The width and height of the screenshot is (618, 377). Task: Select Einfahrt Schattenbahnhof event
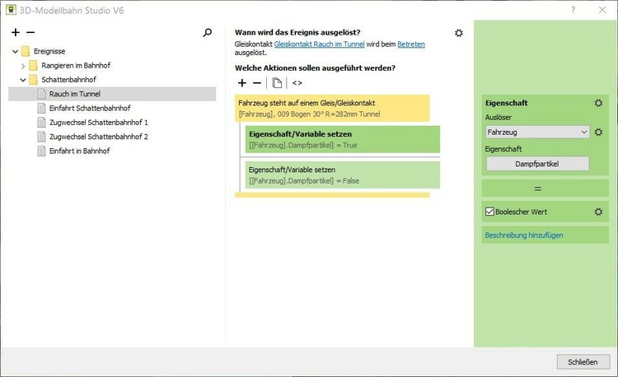89,109
